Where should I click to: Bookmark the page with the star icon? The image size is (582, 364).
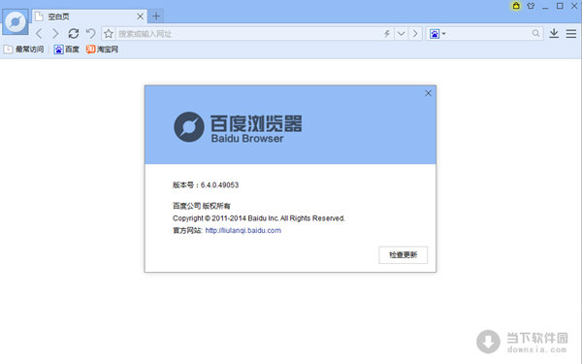coord(109,34)
